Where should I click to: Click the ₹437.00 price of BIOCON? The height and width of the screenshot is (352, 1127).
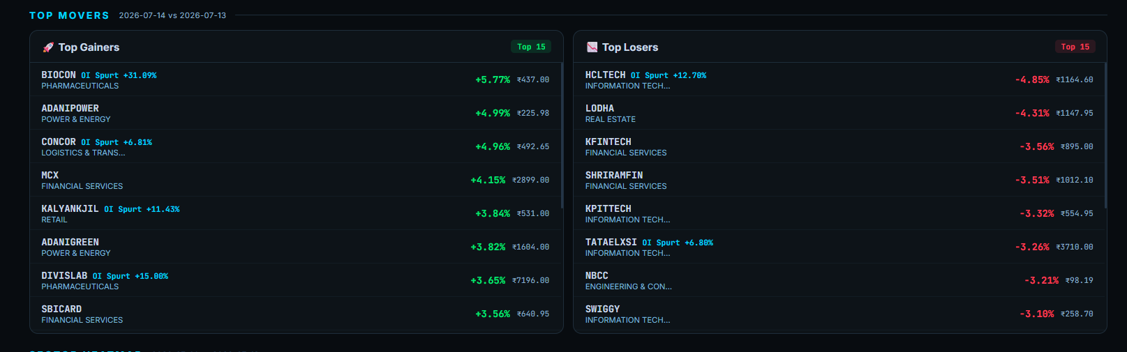coord(533,80)
